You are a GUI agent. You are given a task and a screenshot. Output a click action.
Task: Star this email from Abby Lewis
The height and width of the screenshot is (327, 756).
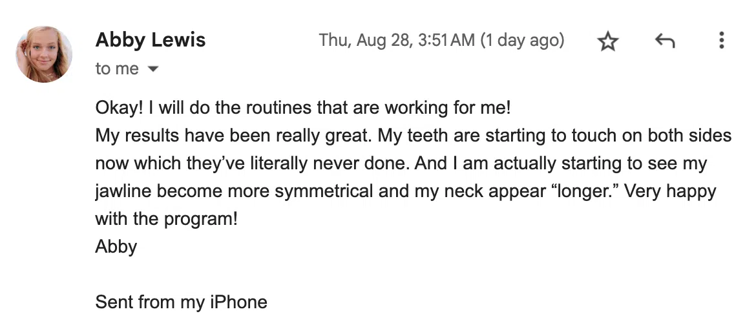coord(607,41)
